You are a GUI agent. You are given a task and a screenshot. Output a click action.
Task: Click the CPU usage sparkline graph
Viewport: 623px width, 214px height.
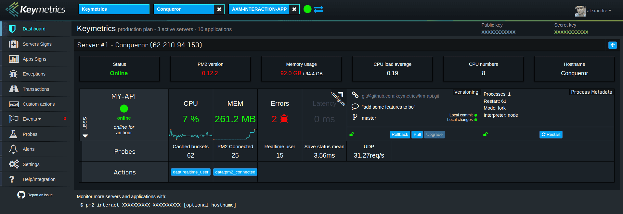pyautogui.click(x=191, y=134)
